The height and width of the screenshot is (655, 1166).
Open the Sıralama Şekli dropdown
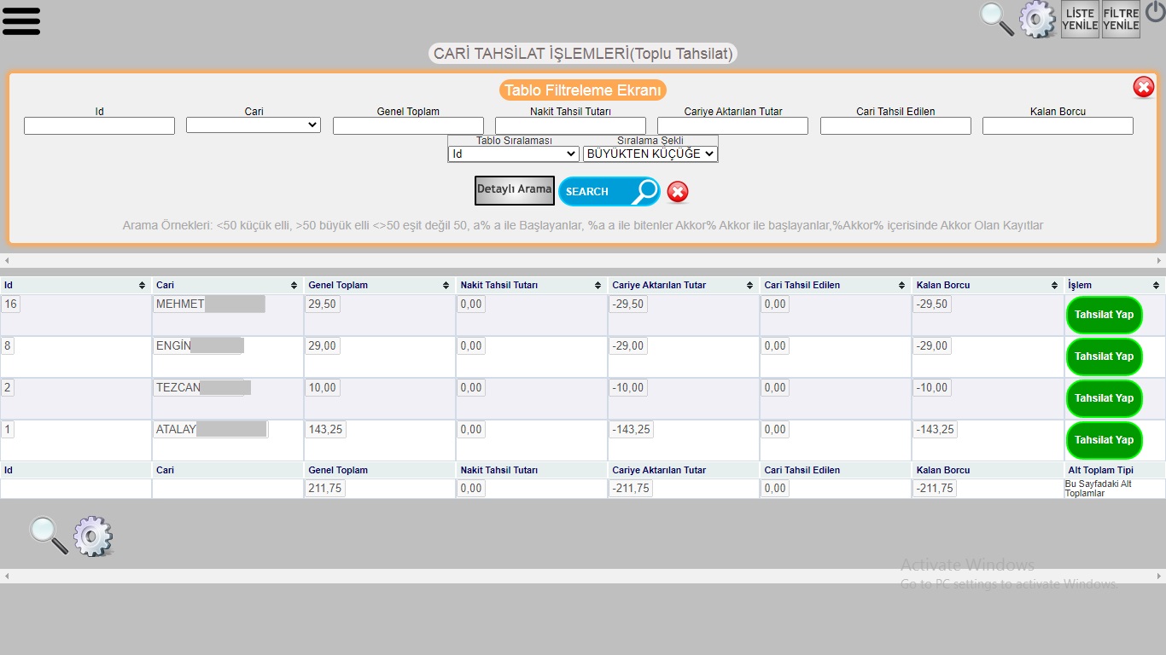pos(650,154)
